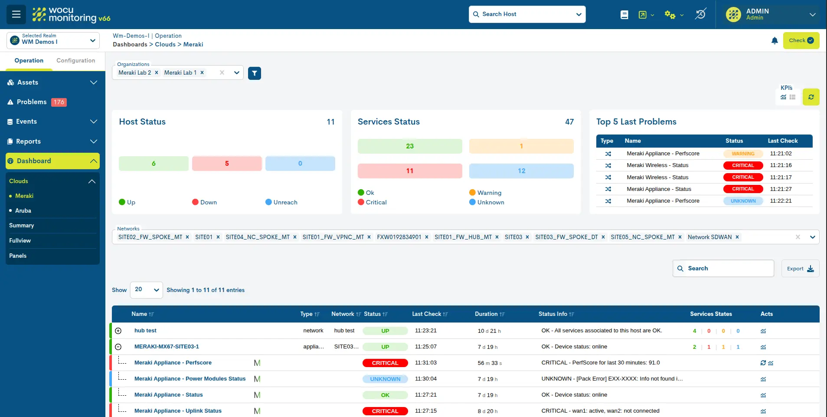Refresh the dashboard with yellow reload icon
This screenshot has width=827, height=417.
(x=811, y=97)
